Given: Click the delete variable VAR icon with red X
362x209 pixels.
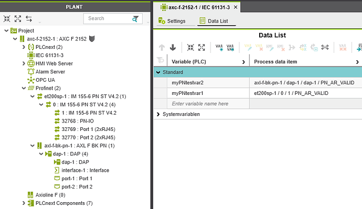Looking at the screenshot, I should [259, 48].
